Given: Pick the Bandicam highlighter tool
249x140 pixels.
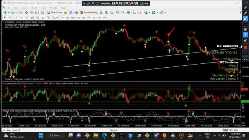Looking at the screenshot, I should [x=245, y=13].
